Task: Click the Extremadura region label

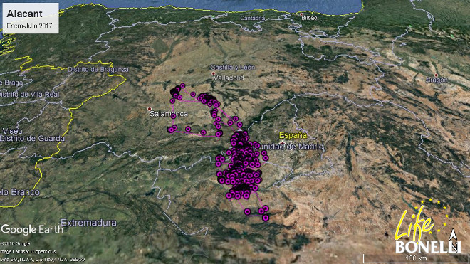Action: coord(89,223)
